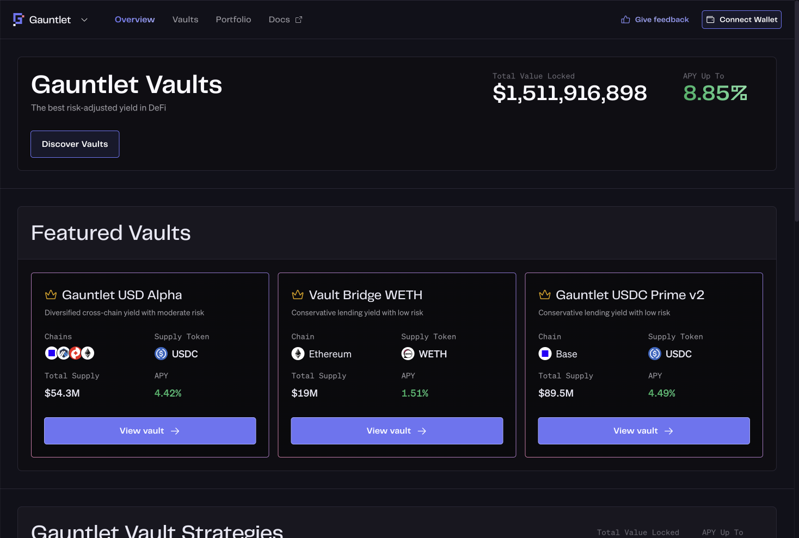The width and height of the screenshot is (799, 538).
Task: Go to the Portfolio tab
Action: [233, 20]
